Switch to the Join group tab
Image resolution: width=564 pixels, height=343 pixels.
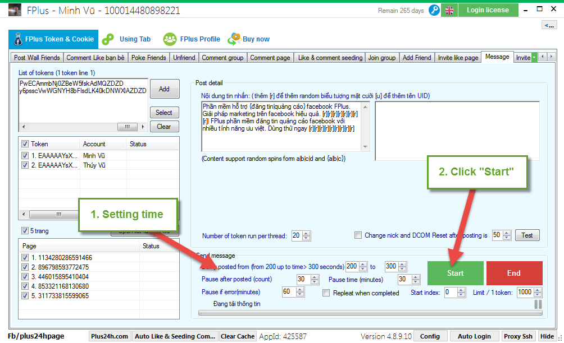[382, 57]
